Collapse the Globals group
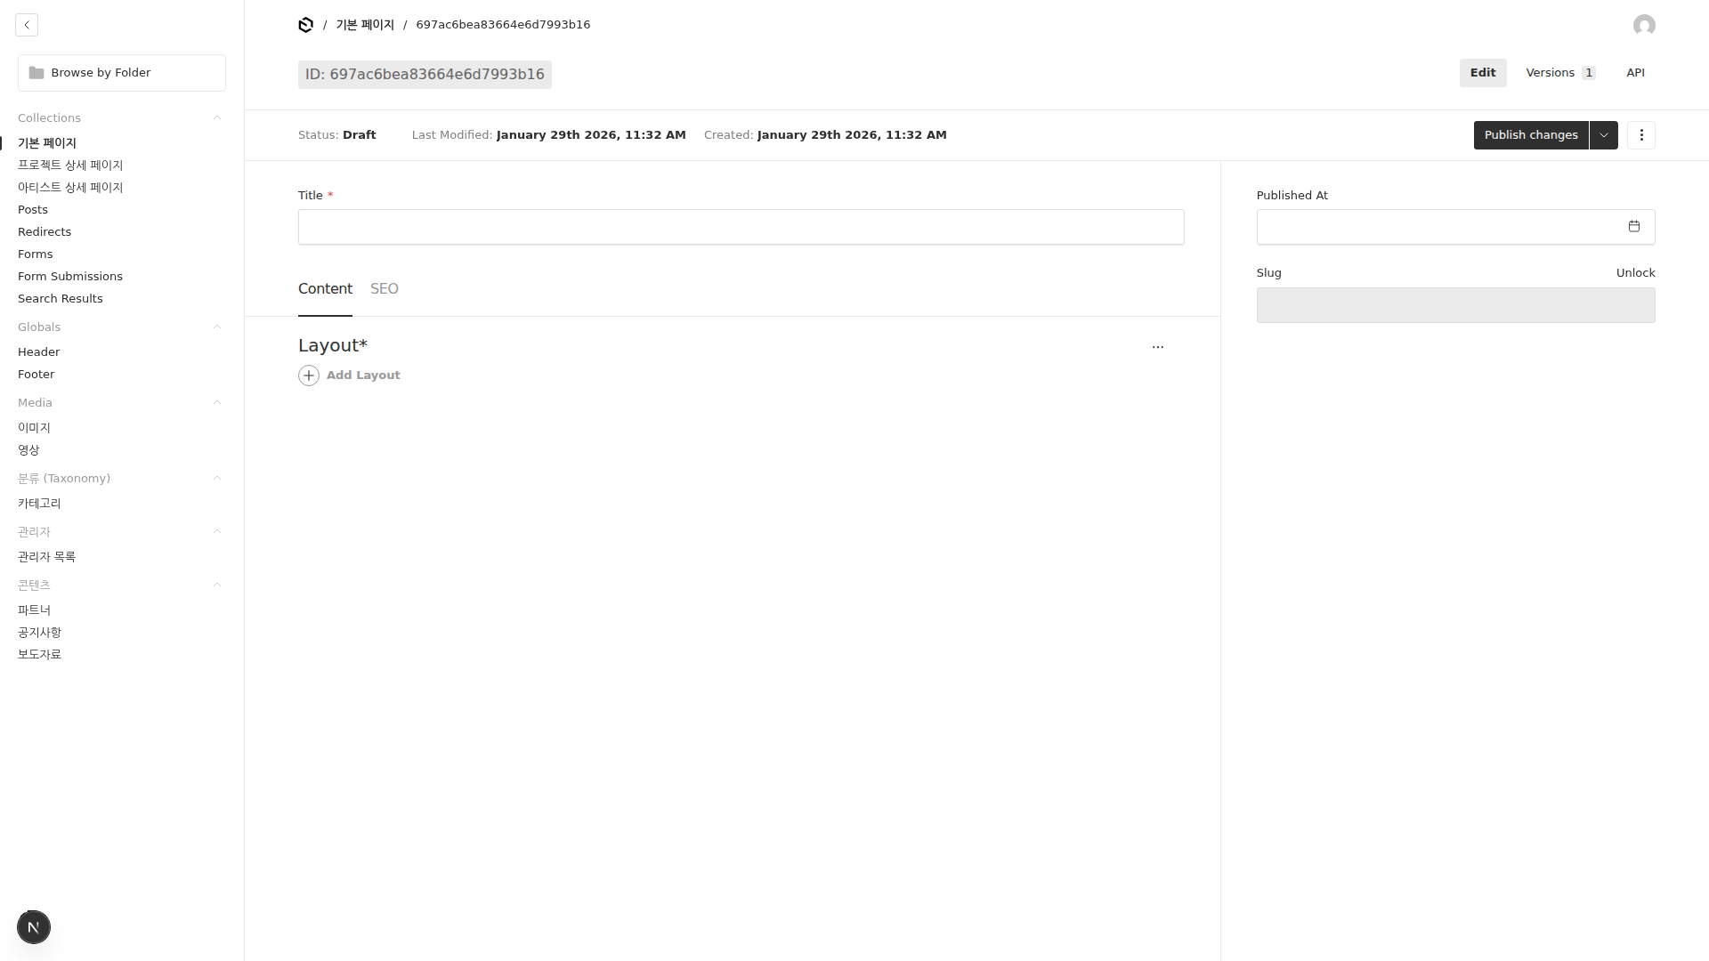 click(x=216, y=327)
